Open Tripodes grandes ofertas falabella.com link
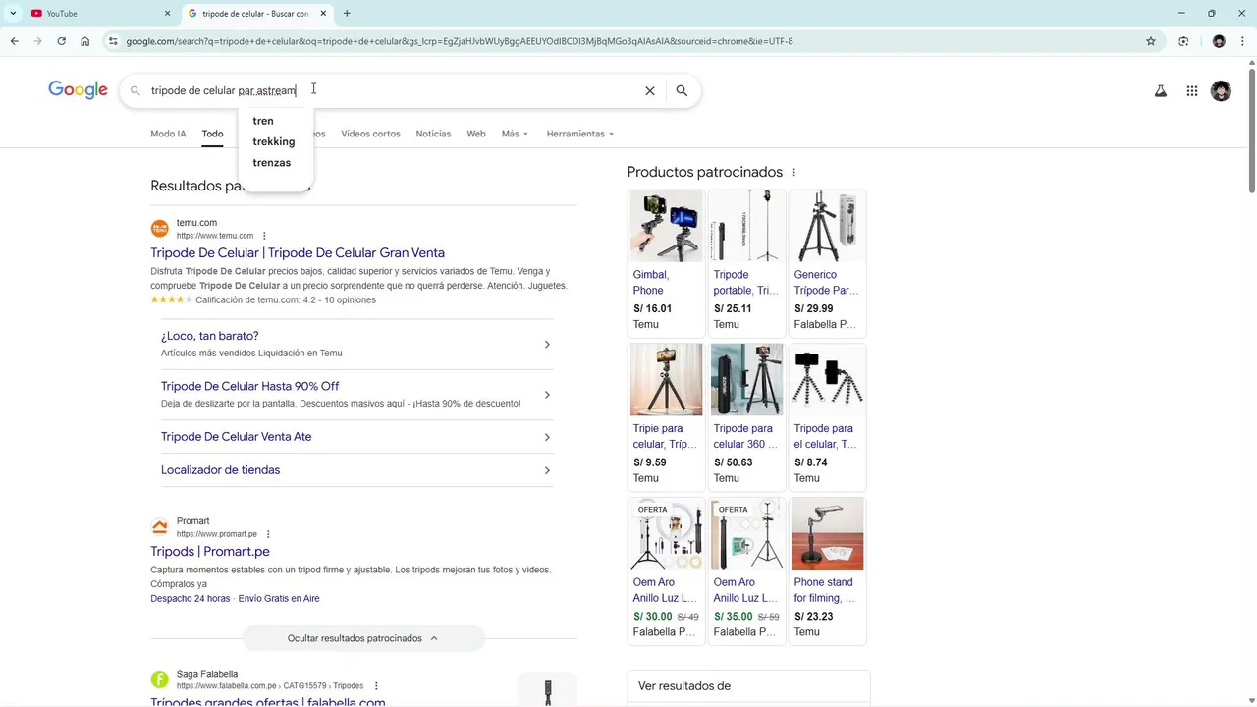Viewport: 1257px width, 707px height. [268, 701]
